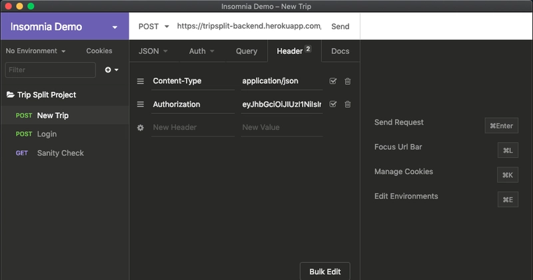Open the POST method dropdown
This screenshot has width=533, height=280.
pos(154,27)
